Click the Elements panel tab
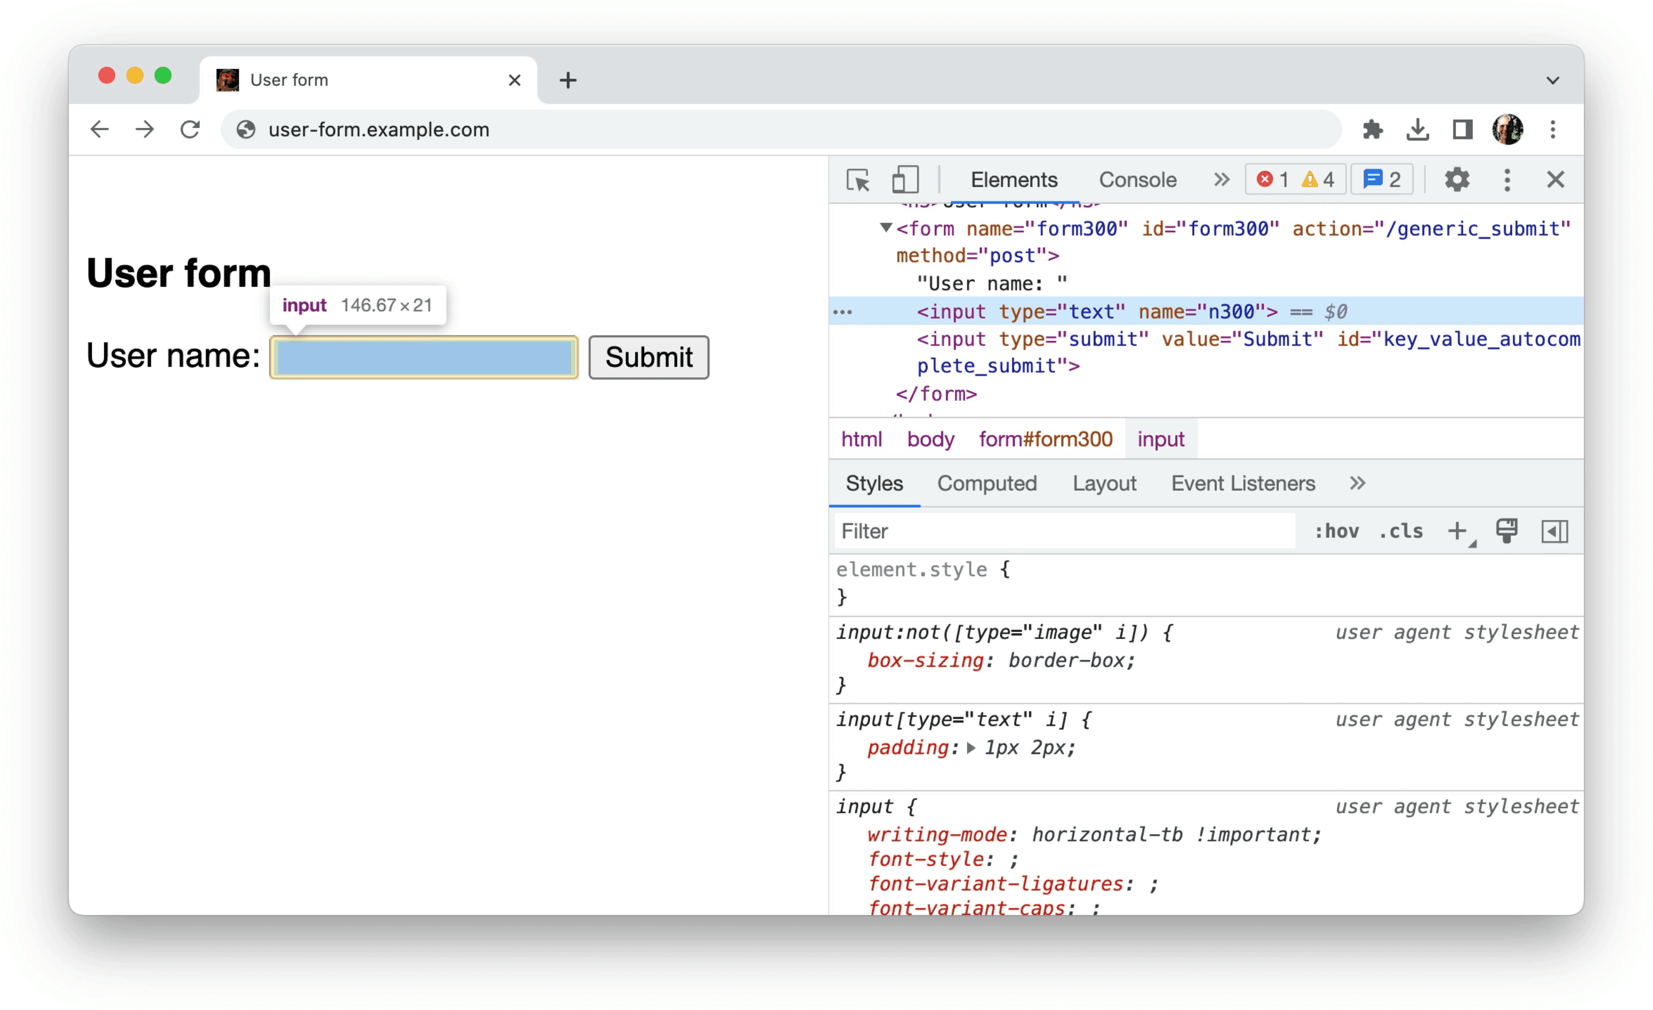The image size is (1653, 1010). (1013, 180)
